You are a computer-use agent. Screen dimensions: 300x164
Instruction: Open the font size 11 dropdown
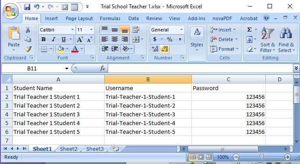coord(91,30)
